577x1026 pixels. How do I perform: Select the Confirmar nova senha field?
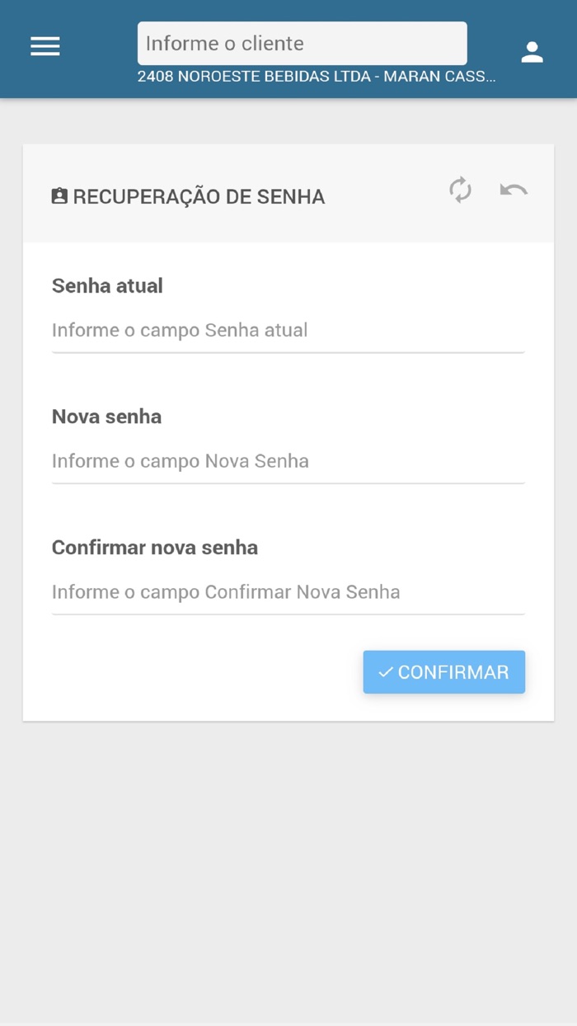[x=288, y=594]
